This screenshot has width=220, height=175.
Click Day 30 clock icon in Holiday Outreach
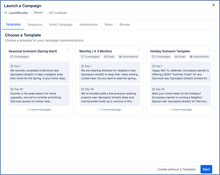click(x=153, y=89)
